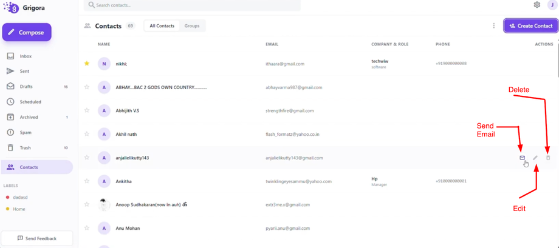Click email strengthfire@gmail.com
This screenshot has width=559, height=248.
289,110
